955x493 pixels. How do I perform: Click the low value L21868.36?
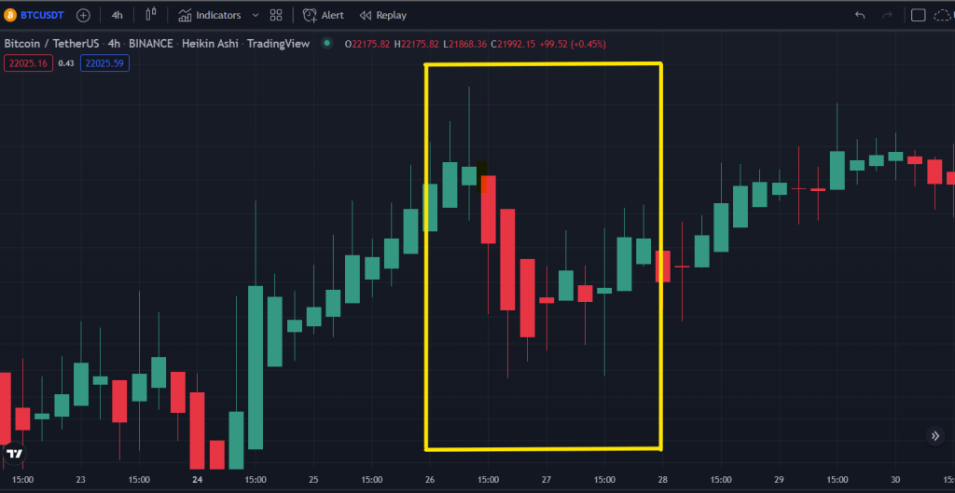[464, 44]
